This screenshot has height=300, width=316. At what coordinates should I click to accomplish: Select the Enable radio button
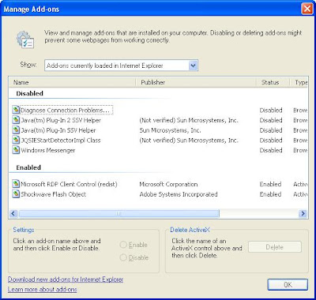[123, 245]
